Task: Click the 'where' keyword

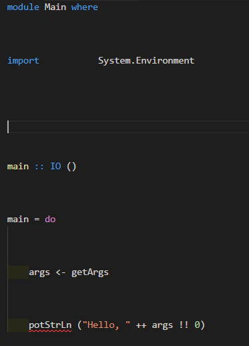Action: pos(85,7)
